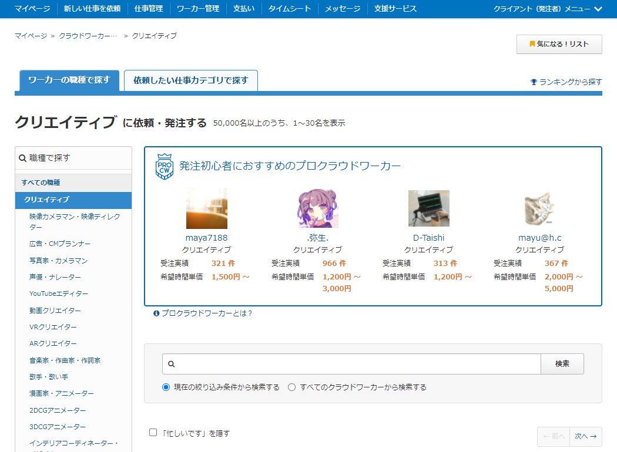
Task: Click the 検索 button
Action: click(x=562, y=364)
